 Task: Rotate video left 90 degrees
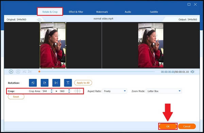click(33, 83)
